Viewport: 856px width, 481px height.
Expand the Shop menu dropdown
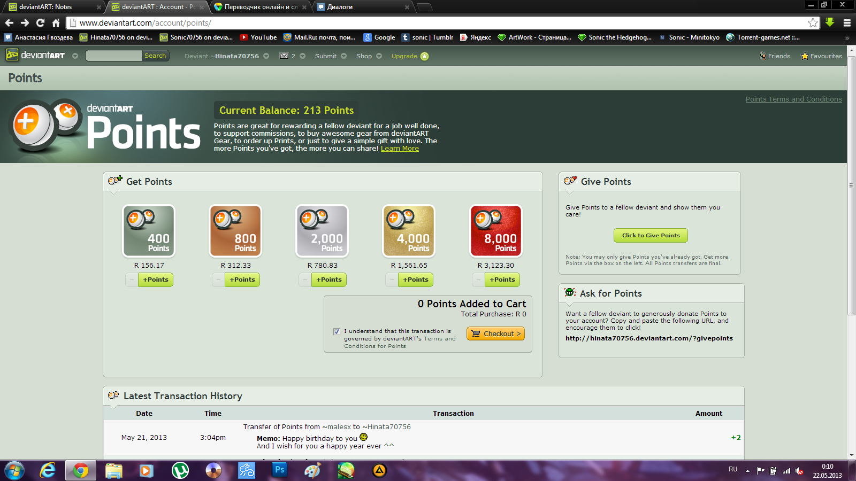(379, 56)
